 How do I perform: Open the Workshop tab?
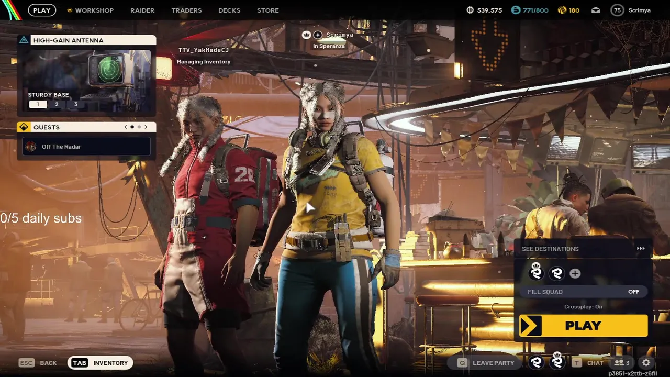coord(94,10)
